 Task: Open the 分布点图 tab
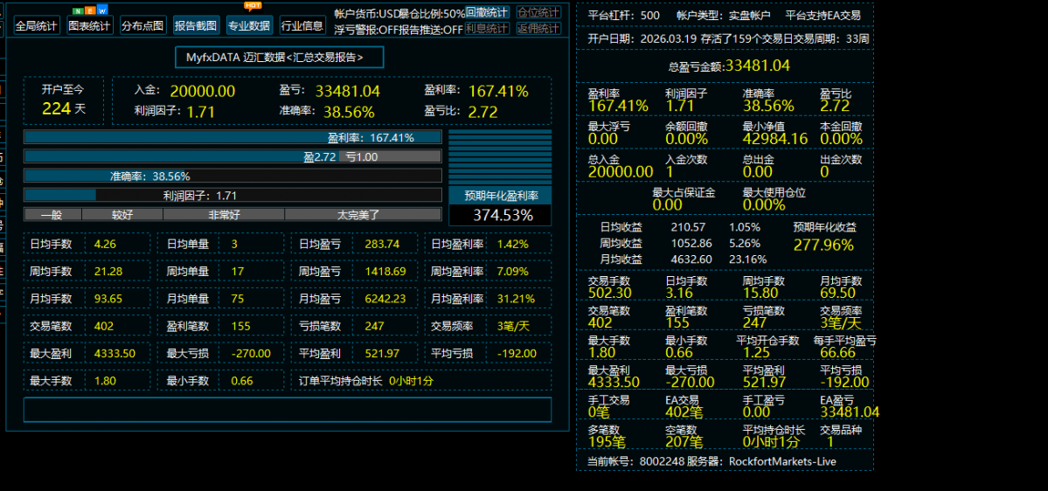(x=143, y=26)
